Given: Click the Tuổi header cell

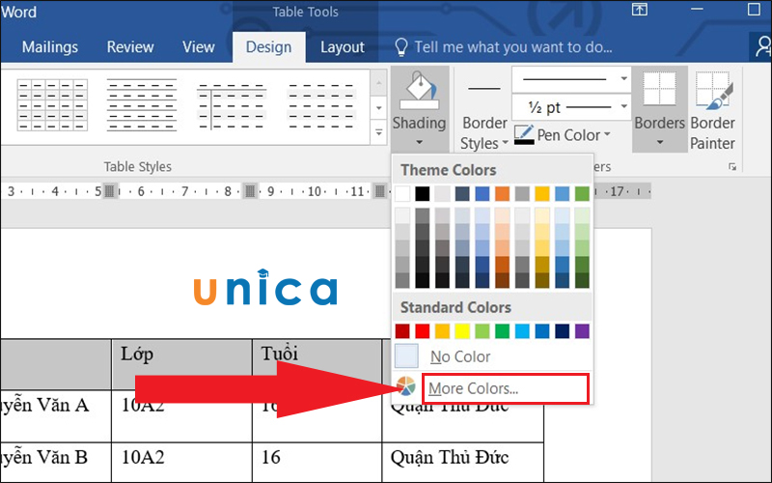Looking at the screenshot, I should point(317,364).
